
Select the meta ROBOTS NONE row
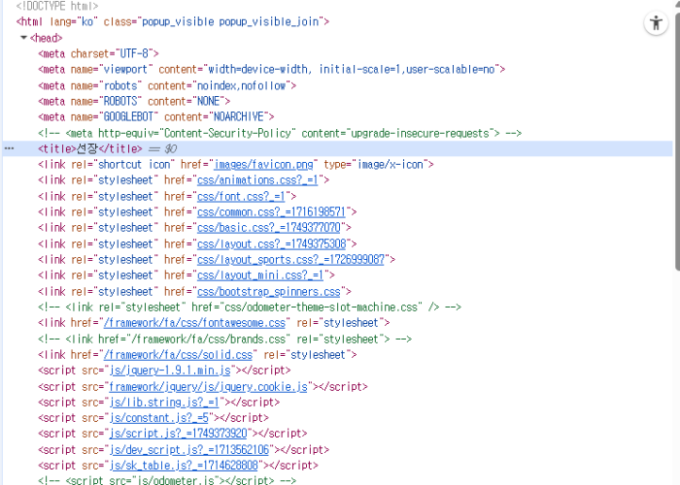[x=134, y=101]
